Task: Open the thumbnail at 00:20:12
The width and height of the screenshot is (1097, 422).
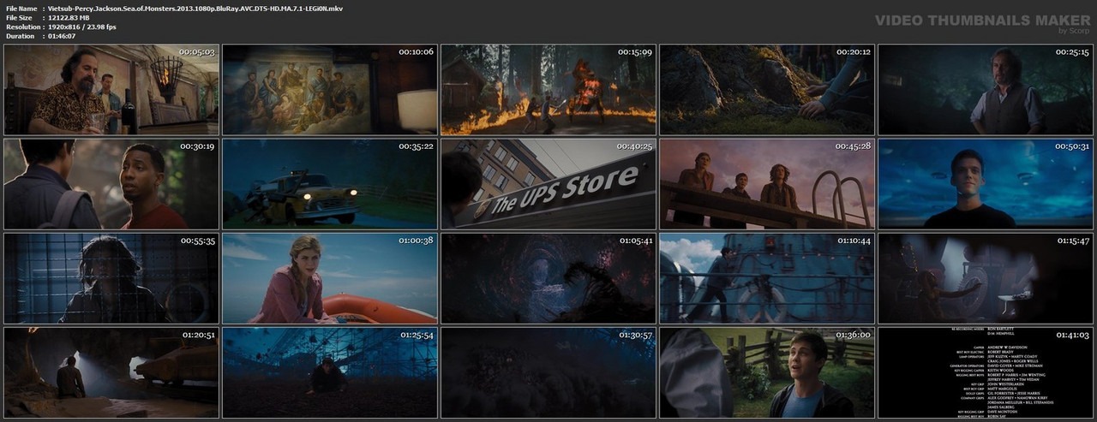Action: [x=767, y=90]
